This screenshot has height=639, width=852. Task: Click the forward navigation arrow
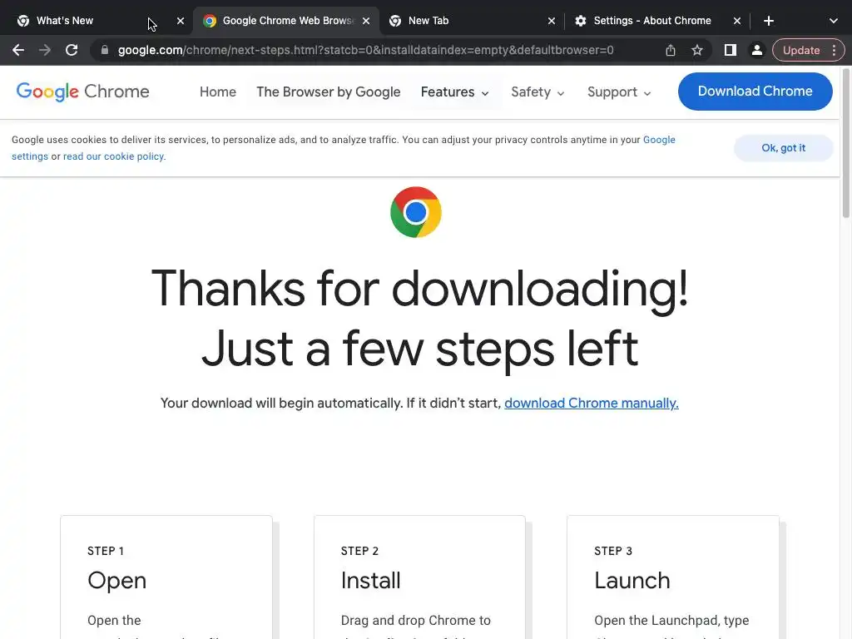click(45, 51)
